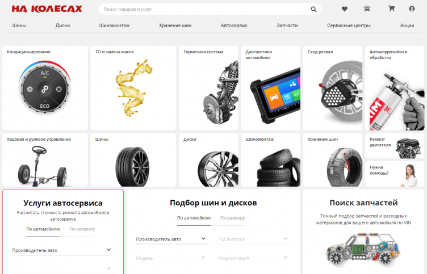Image resolution: width=427 pixels, height=274 pixels.
Task: Open the Кондиционирование service tile
Action: 45,88
